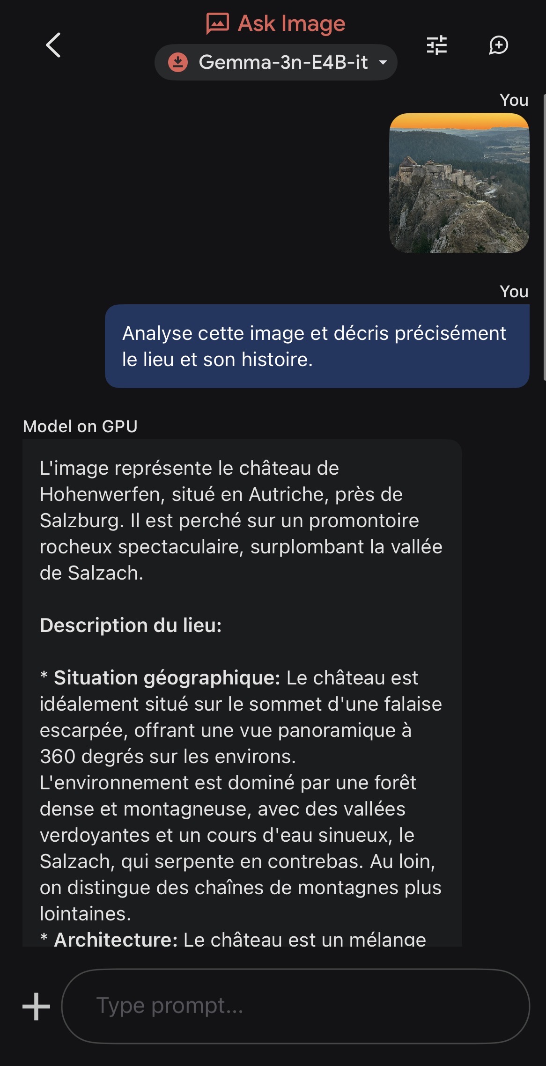Viewport: 546px width, 1066px height.
Task: Open the Gemma-3n-E4B-it model name selector
Action: [x=283, y=62]
